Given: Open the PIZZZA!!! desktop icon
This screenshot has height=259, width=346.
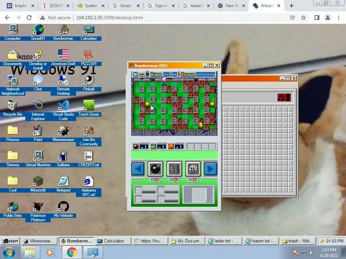Looking at the screenshot, I should 89,55.
